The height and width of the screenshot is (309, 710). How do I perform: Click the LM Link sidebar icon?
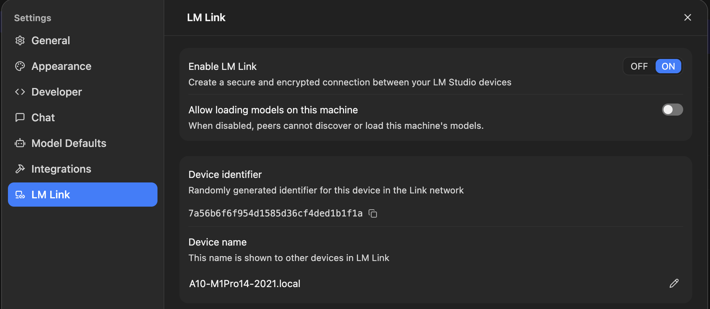(x=20, y=195)
